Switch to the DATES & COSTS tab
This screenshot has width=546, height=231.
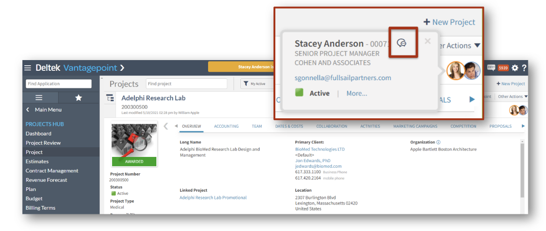point(289,126)
